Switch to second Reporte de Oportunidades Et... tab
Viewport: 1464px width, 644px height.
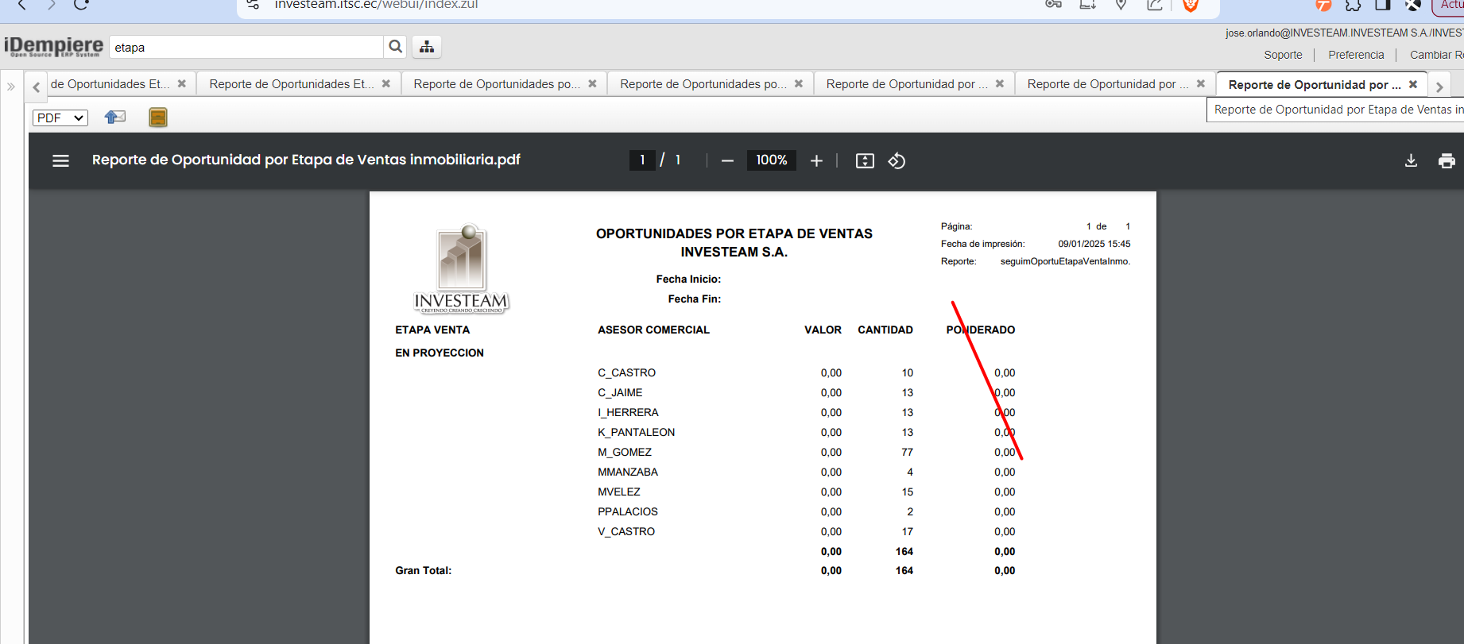tap(291, 84)
